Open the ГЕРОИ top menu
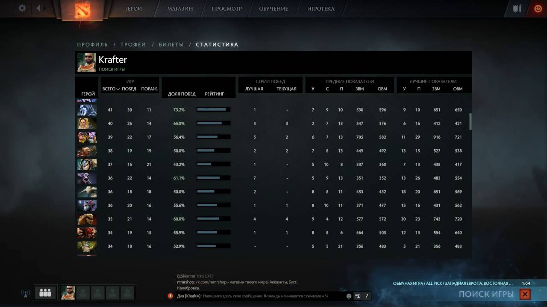The height and width of the screenshot is (307, 547). coord(133,9)
